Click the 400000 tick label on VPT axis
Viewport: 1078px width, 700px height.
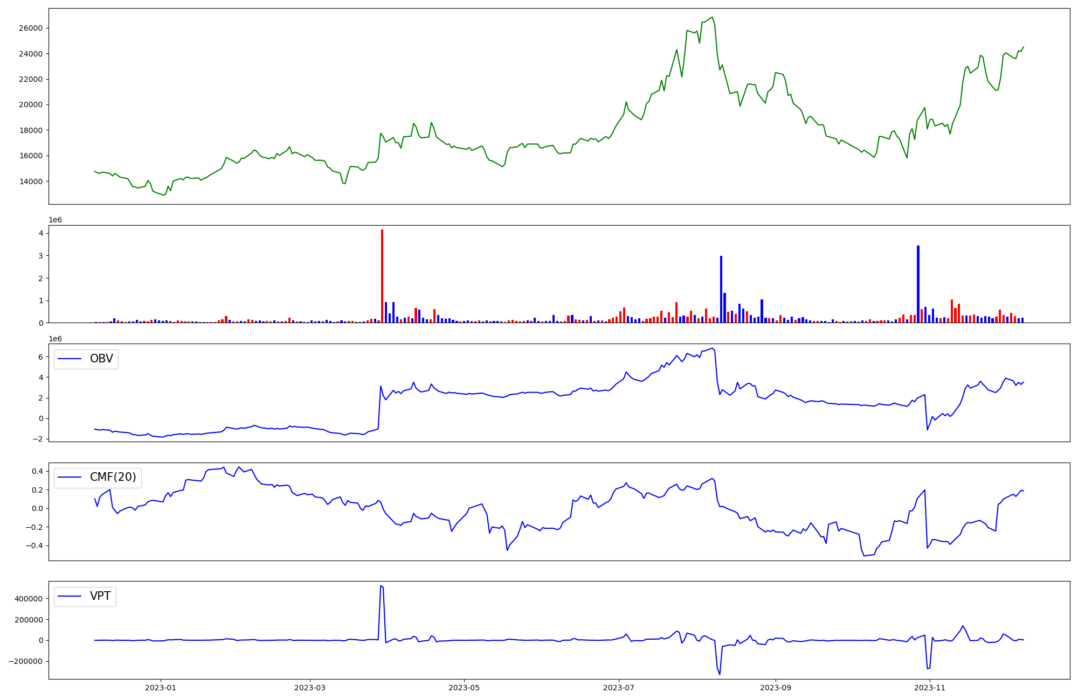pyautogui.click(x=29, y=599)
